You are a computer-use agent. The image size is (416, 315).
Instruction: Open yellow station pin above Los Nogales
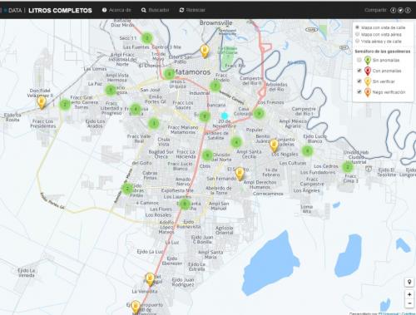[274, 145]
